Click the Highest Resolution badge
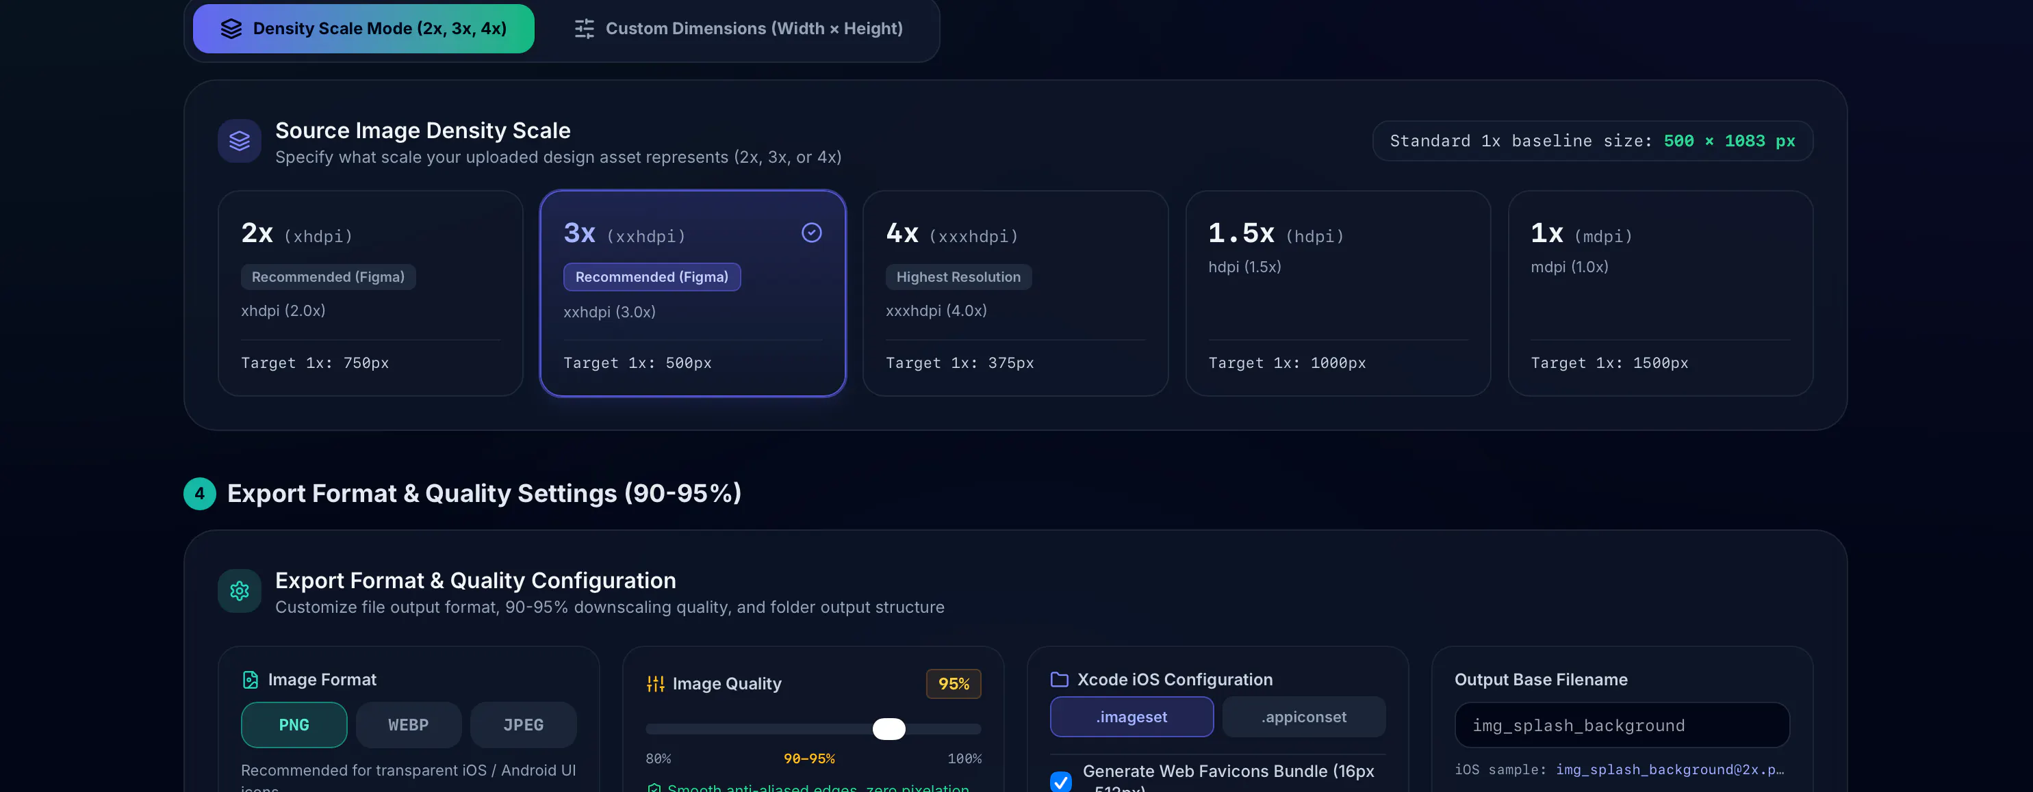Screen dimensions: 2033x792 click(x=958, y=277)
